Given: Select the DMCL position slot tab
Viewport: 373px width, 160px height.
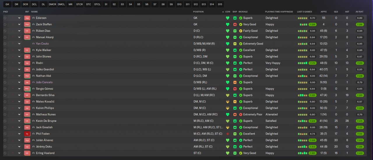Looking at the screenshot, I should pyautogui.click(x=61, y=4).
